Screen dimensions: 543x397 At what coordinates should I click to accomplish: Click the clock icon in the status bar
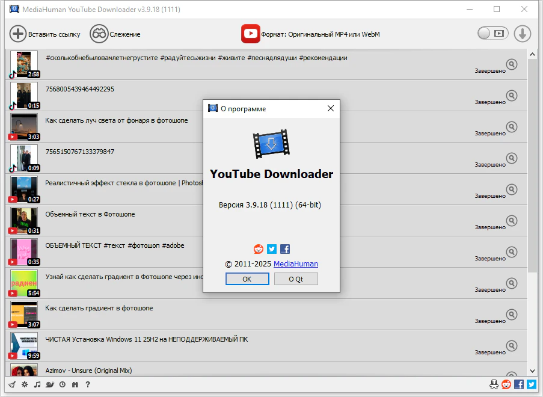[63, 384]
